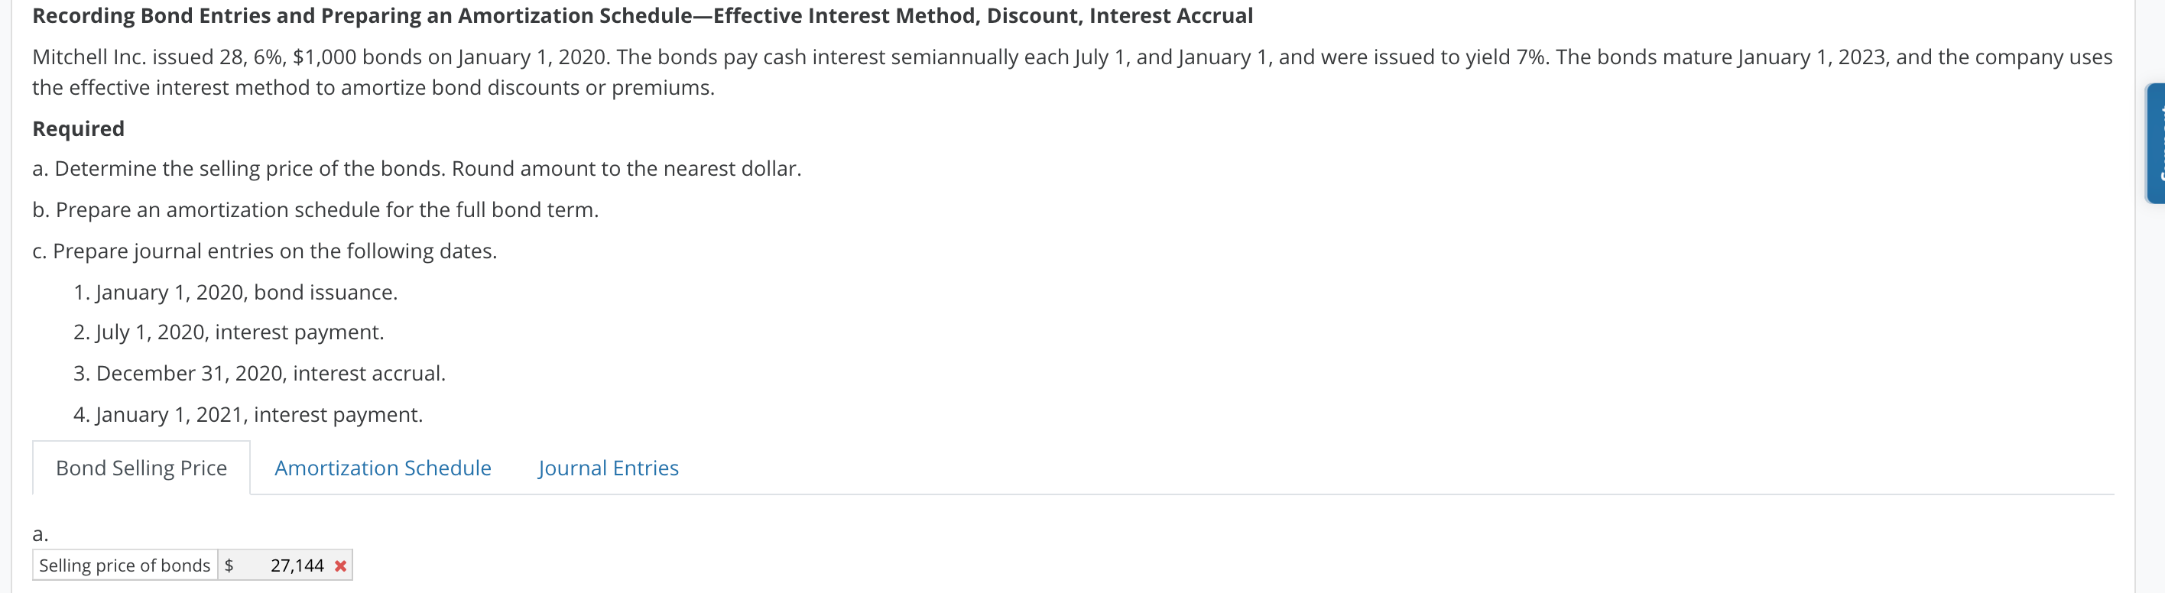Select the Bond Selling Price tab
Viewport: 2165px width, 593px height.
141,468
